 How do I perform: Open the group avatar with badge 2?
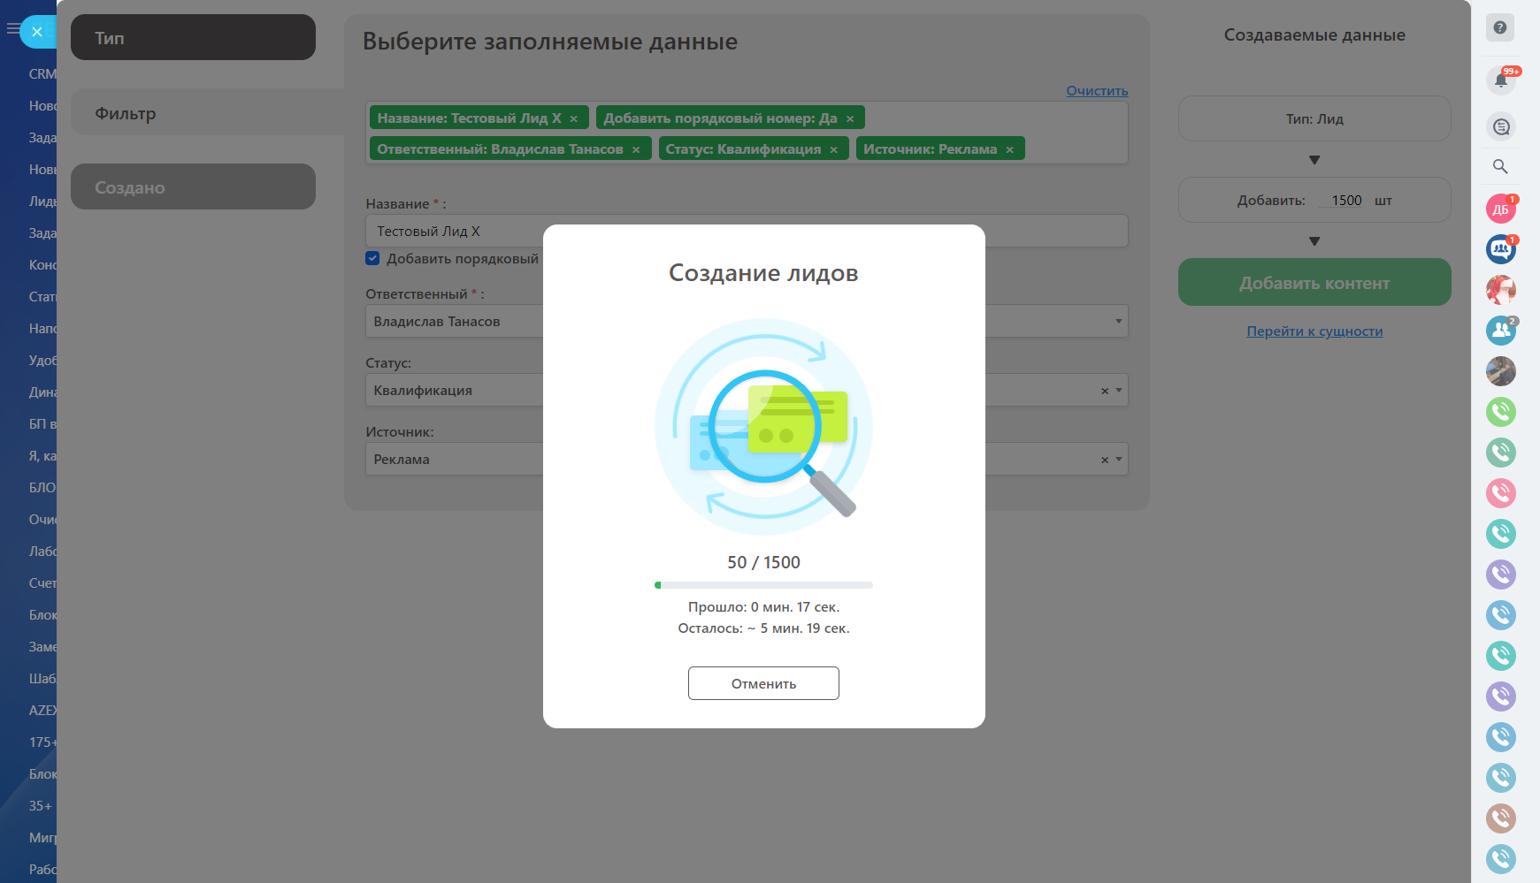point(1501,331)
